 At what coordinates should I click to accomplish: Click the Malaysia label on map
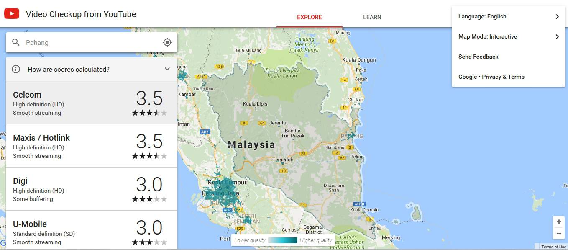(x=251, y=145)
